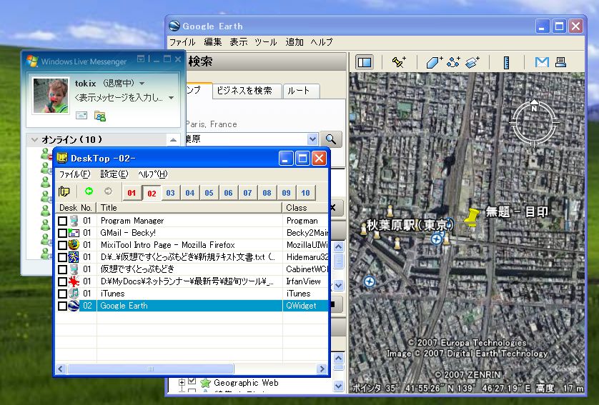Click the Messenger mail inbox icon
599x405 pixels.
81,115
